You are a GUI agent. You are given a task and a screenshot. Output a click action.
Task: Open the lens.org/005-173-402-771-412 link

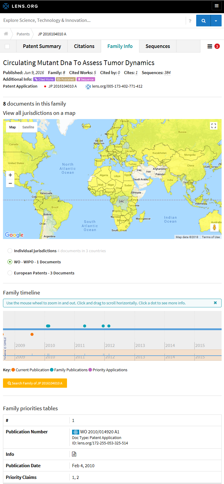pyautogui.click(x=117, y=86)
